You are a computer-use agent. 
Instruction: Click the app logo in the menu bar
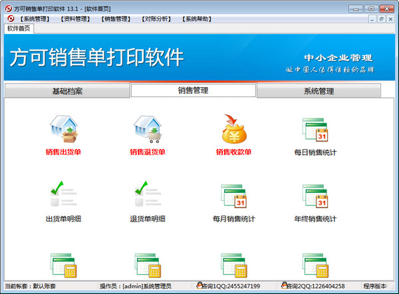click(11, 19)
